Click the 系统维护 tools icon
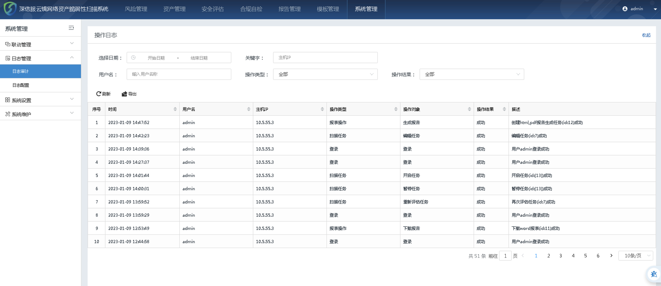This screenshot has width=661, height=286. click(x=8, y=114)
